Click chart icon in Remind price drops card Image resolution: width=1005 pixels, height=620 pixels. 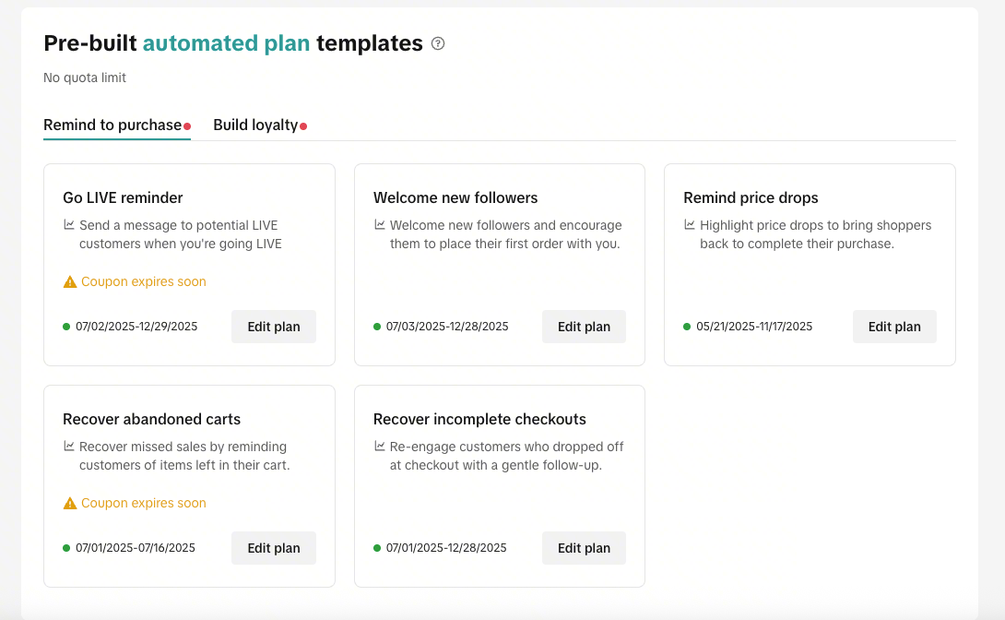click(690, 225)
